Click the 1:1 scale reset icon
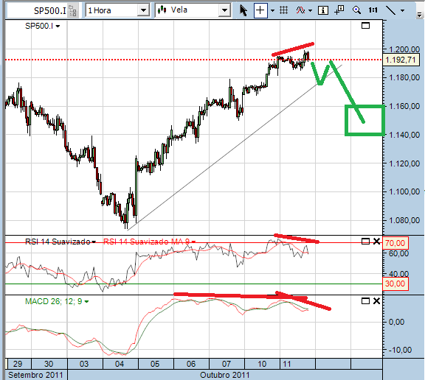425x380 pixels. tap(373, 10)
